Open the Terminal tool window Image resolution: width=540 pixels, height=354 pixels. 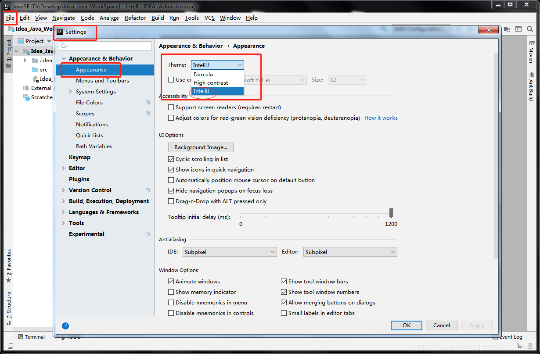point(31,337)
